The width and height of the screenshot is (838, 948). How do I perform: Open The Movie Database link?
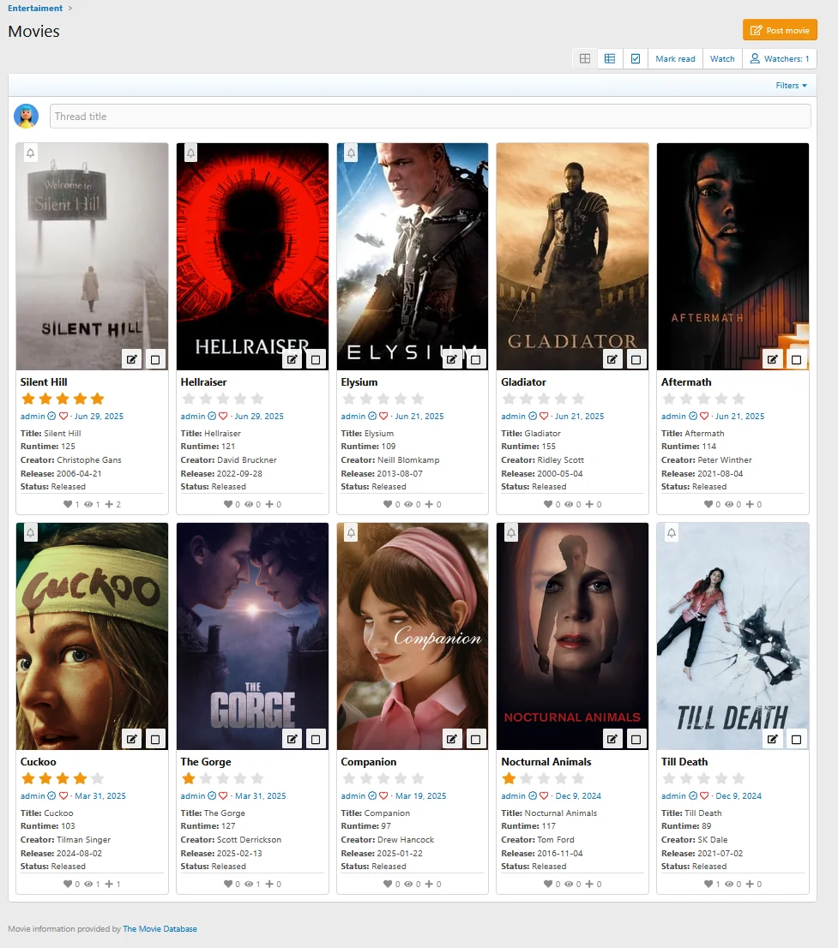(160, 928)
